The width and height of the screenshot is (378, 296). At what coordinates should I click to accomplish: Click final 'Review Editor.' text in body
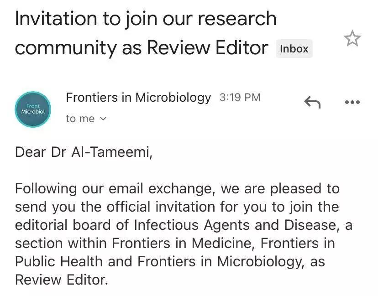pyautogui.click(x=61, y=280)
